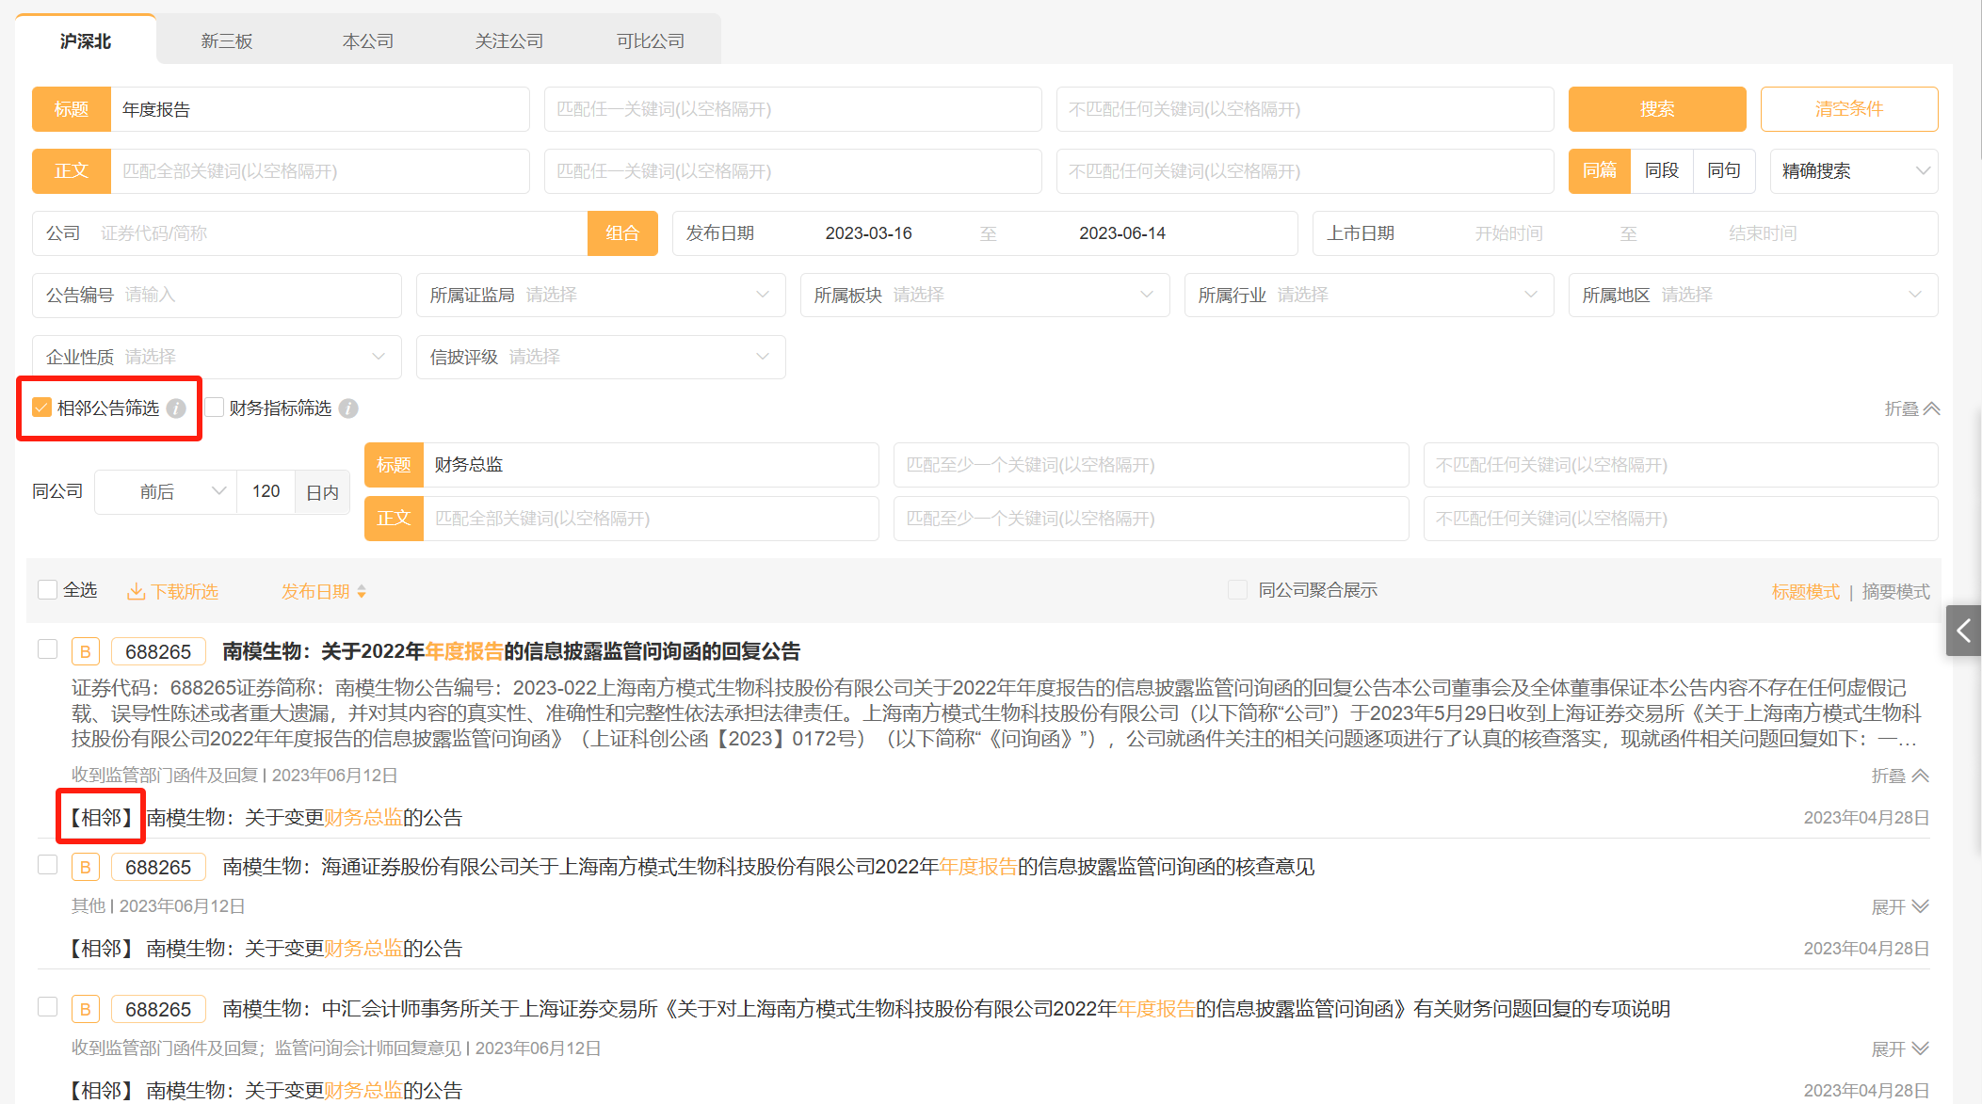Switch to 标题模式 view

pos(1805,592)
